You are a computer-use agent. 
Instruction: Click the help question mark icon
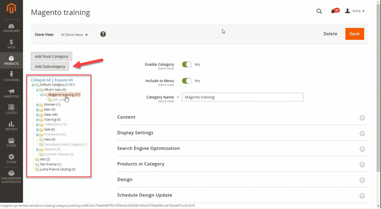103,34
